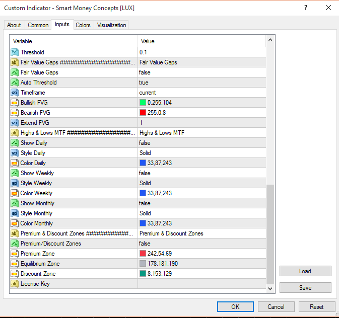Open the help question mark in title bar
Viewport: 339px width, 318px height.
pos(305,8)
